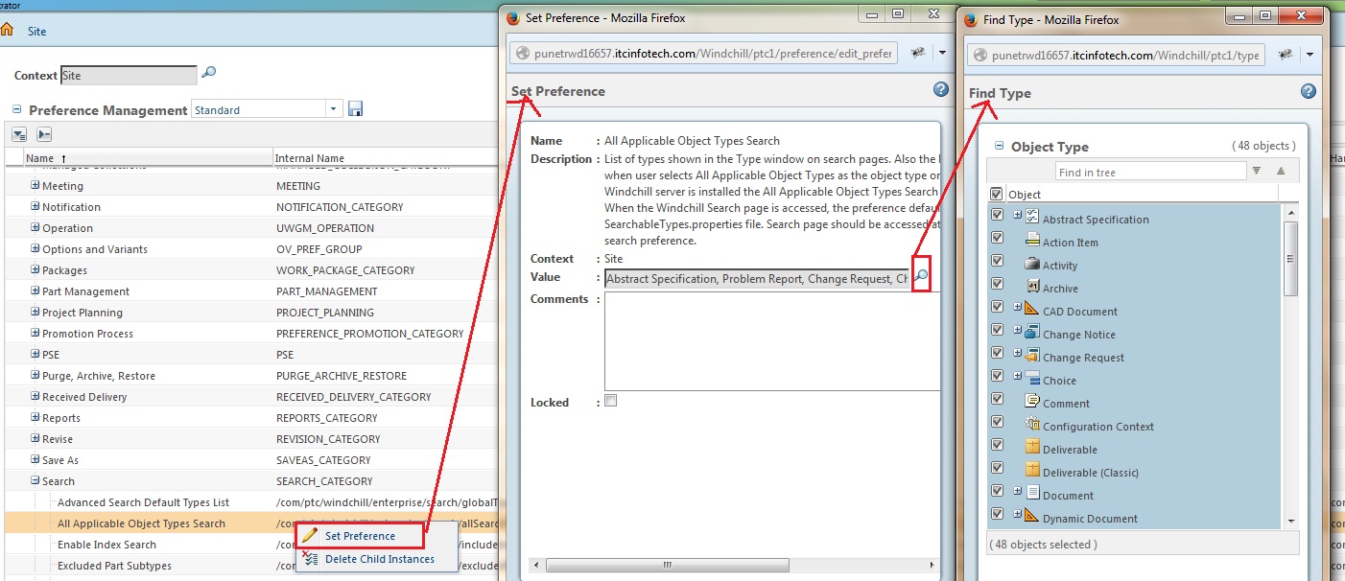Viewport: 1345px width, 581px height.
Task: Expand the Part Management category
Action: (x=35, y=290)
